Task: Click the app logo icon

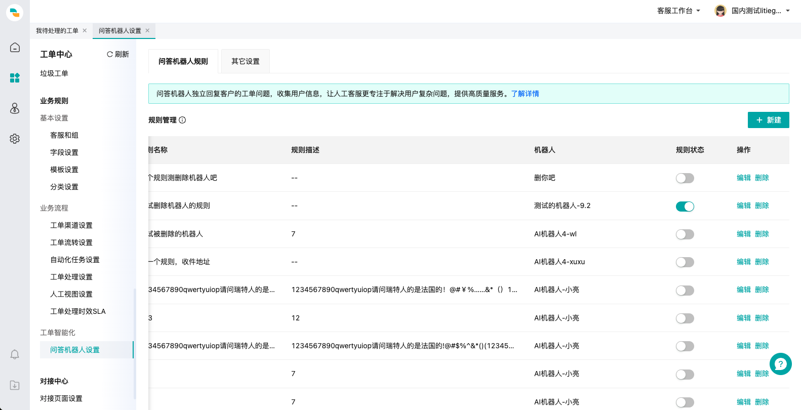Action: tap(15, 12)
